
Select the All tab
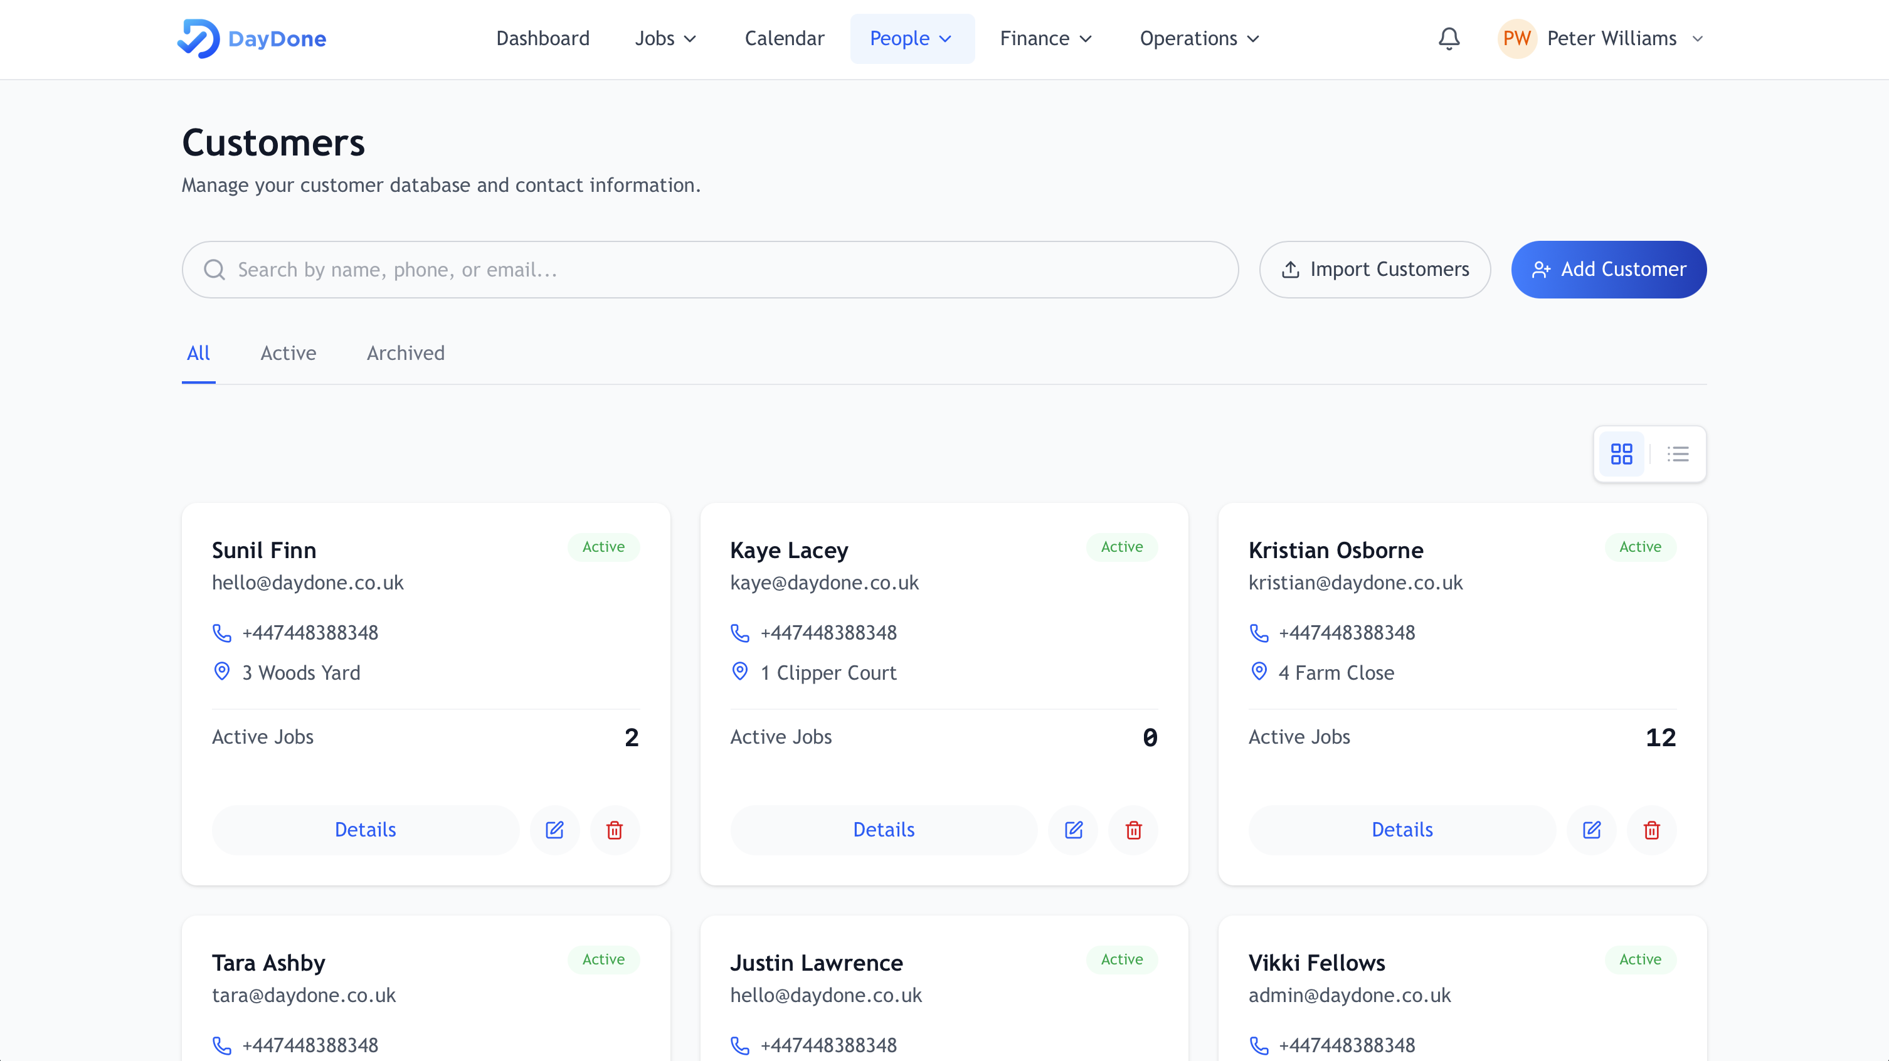pos(198,354)
